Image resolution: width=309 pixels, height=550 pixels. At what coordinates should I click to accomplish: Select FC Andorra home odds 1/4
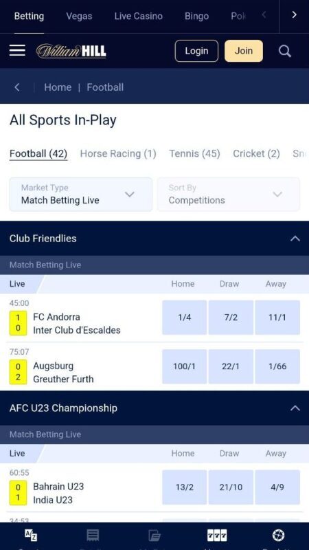[184, 318]
